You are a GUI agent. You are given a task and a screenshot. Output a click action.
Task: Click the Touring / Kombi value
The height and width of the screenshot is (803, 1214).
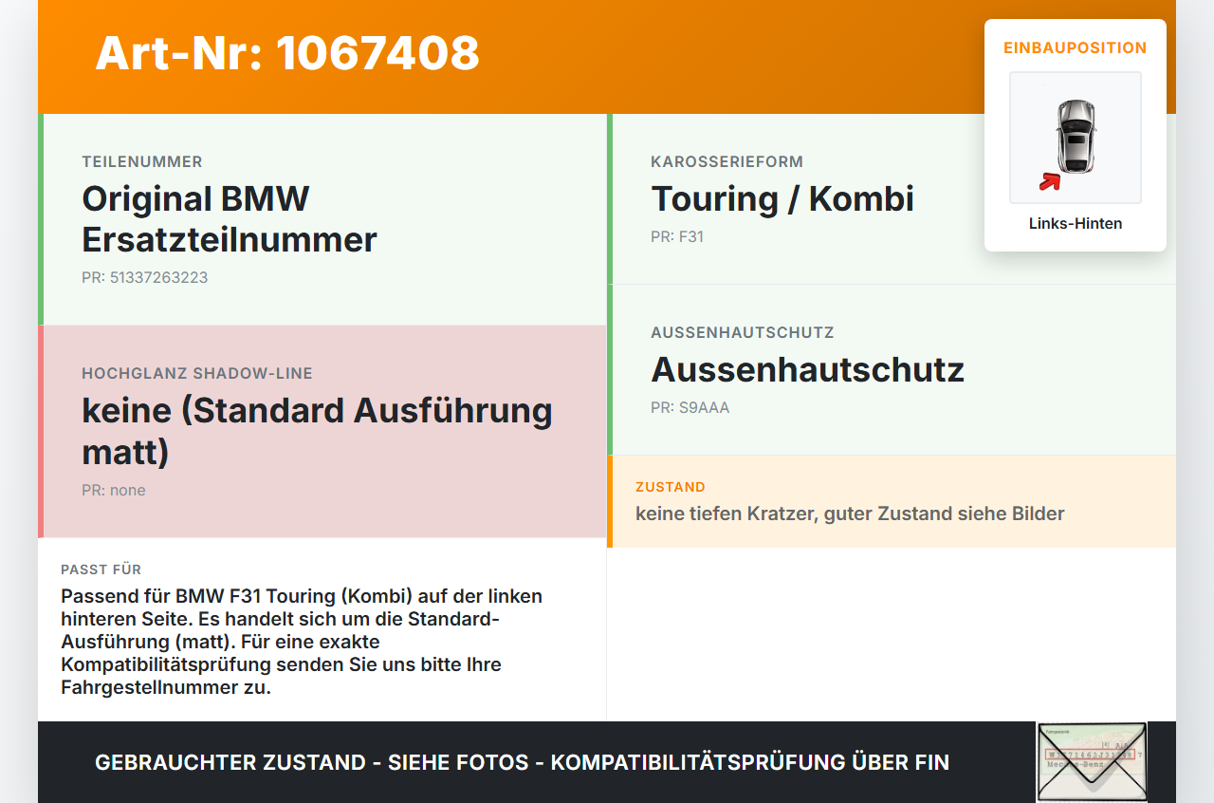click(782, 199)
